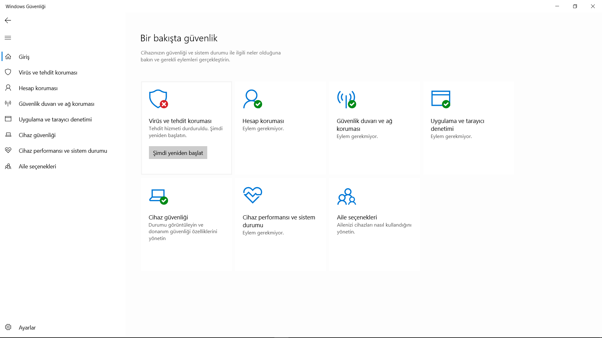This screenshot has height=338, width=602.
Task: Click the 'Cihazınızın güvenliği ve sistem durumu' paragraph
Action: tap(211, 56)
